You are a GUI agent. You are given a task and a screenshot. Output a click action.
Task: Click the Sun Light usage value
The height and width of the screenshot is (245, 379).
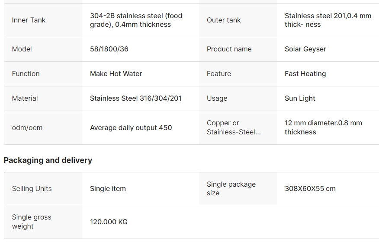coord(300,98)
